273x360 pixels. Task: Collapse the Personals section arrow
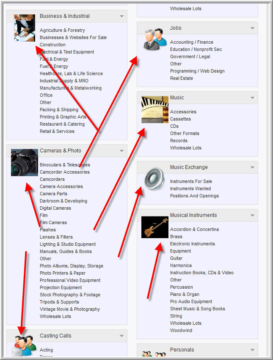pos(252,350)
